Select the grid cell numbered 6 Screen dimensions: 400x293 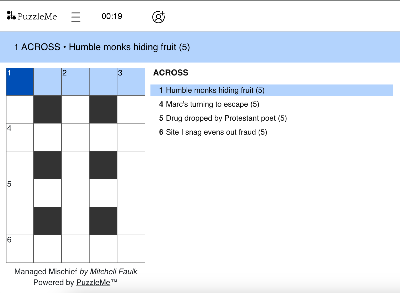click(x=20, y=249)
